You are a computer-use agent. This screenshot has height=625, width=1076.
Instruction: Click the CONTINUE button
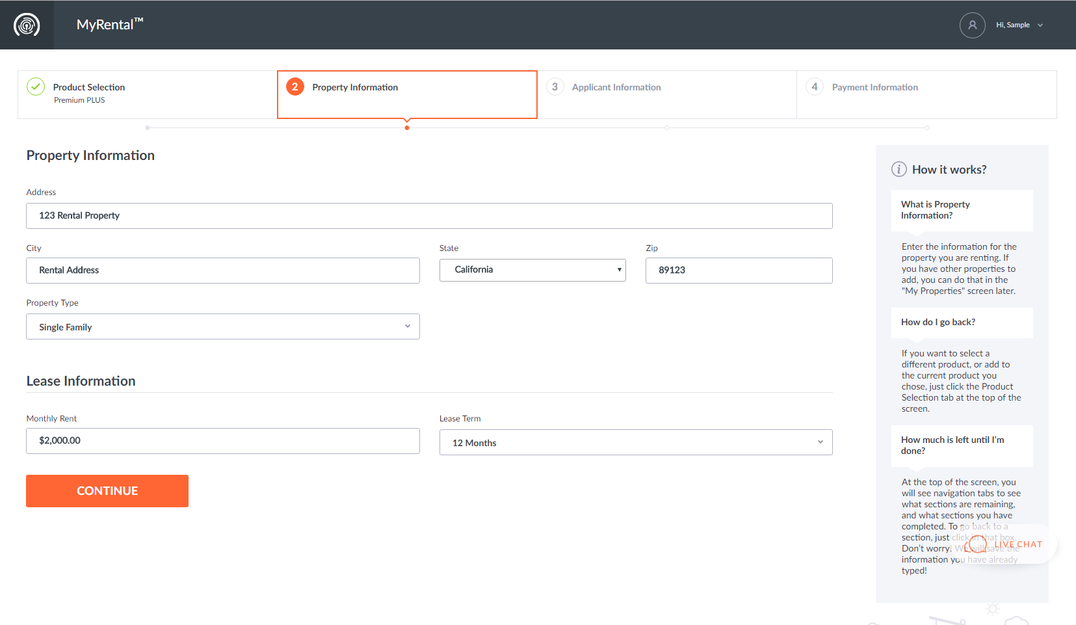(x=107, y=490)
